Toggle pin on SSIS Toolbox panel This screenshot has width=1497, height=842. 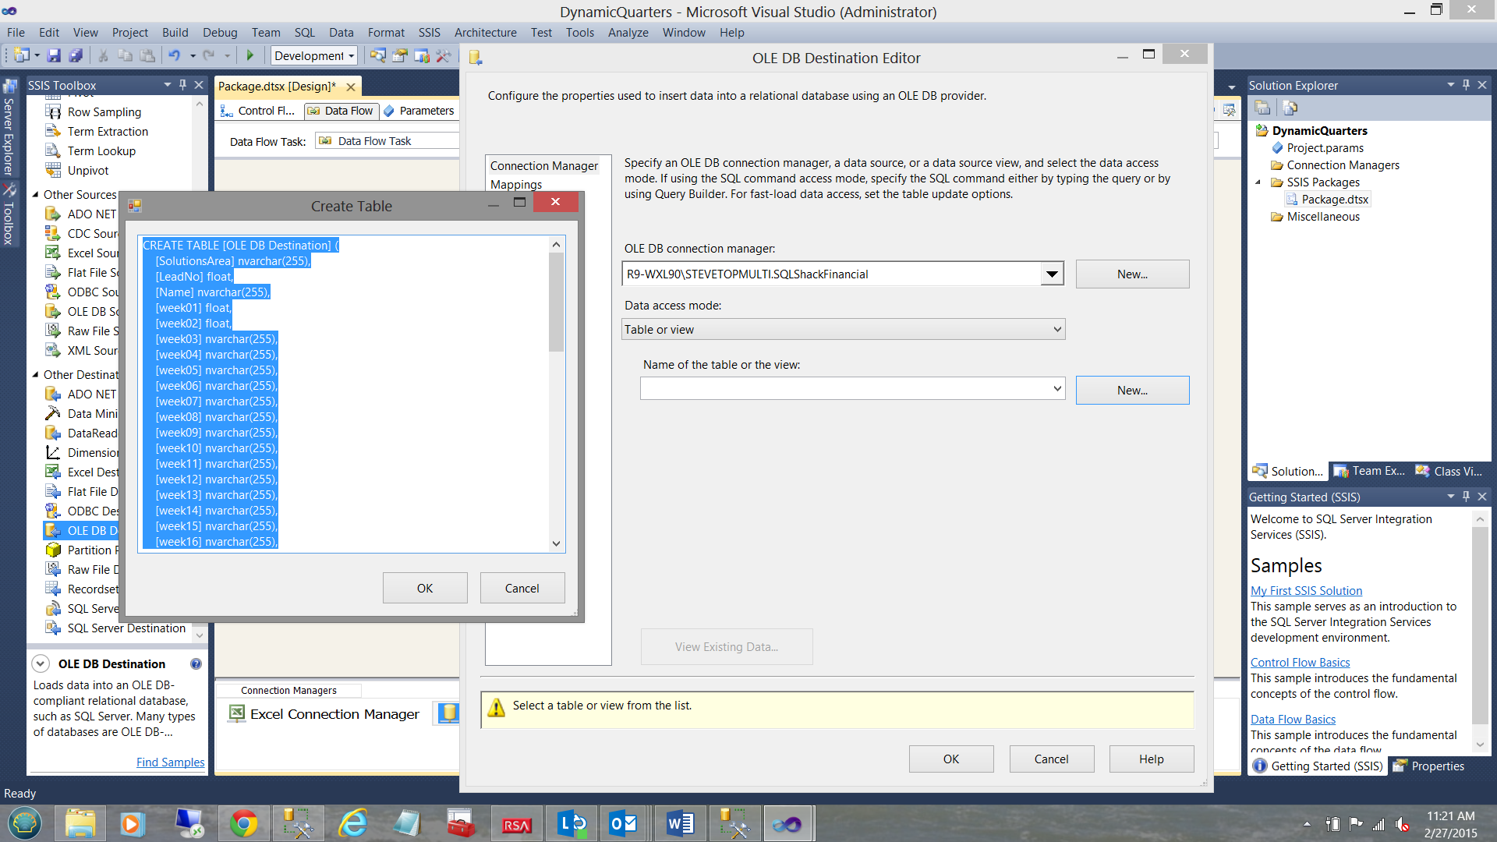tap(182, 84)
